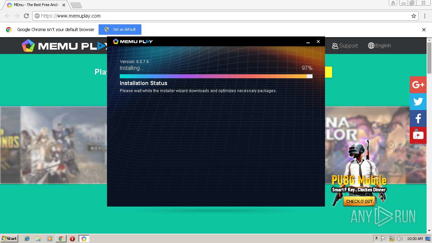Open the Chrome user profile button
Screen dimensions: 432x243
393,3
